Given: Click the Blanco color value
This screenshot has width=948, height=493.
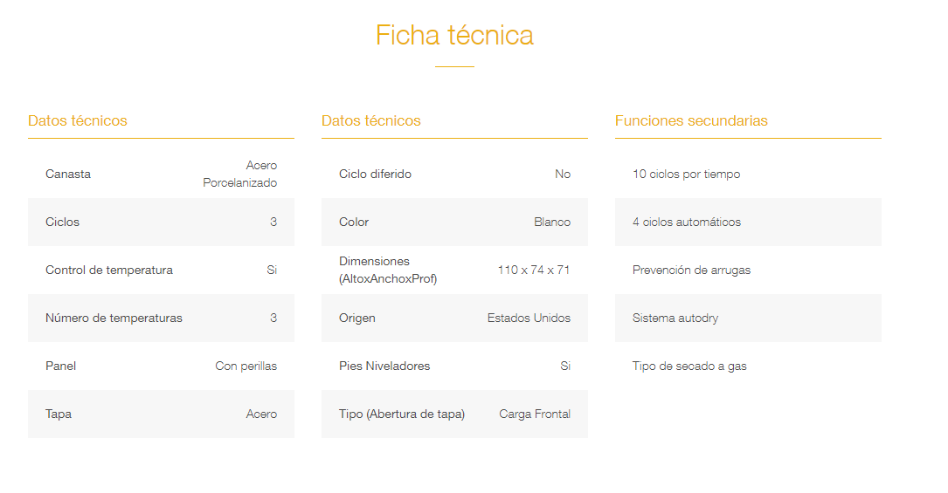Looking at the screenshot, I should pos(552,222).
